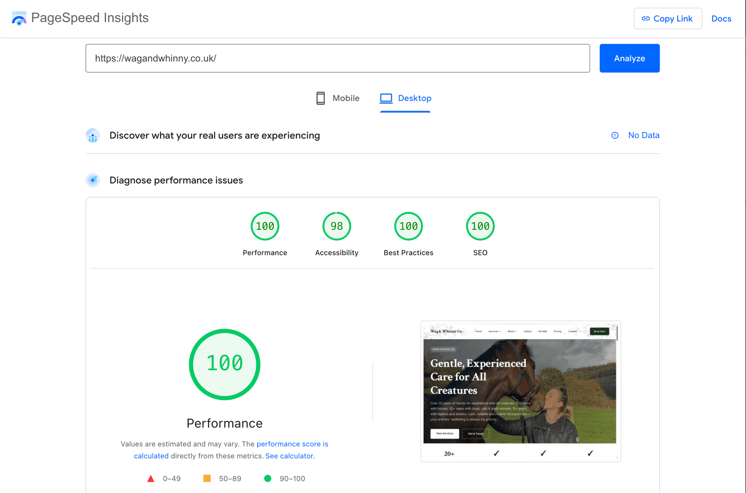746x493 pixels.
Task: Open Docs from the top navigation
Action: [x=721, y=18]
